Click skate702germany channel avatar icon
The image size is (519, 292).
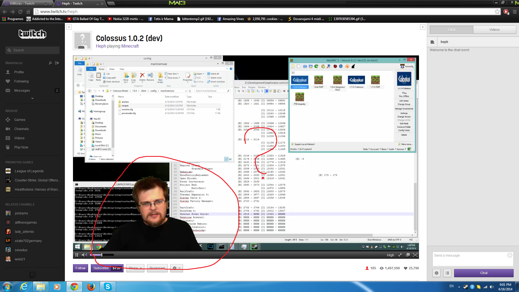8,241
